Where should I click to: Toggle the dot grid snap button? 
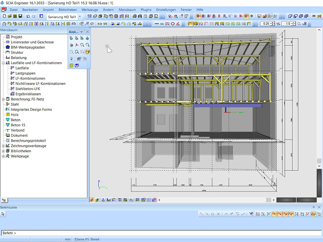[257, 214]
